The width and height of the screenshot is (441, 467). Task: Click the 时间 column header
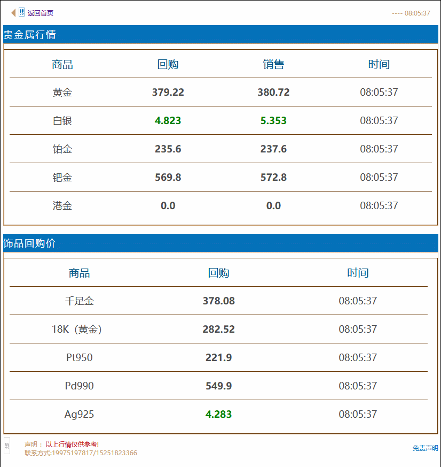tap(379, 64)
